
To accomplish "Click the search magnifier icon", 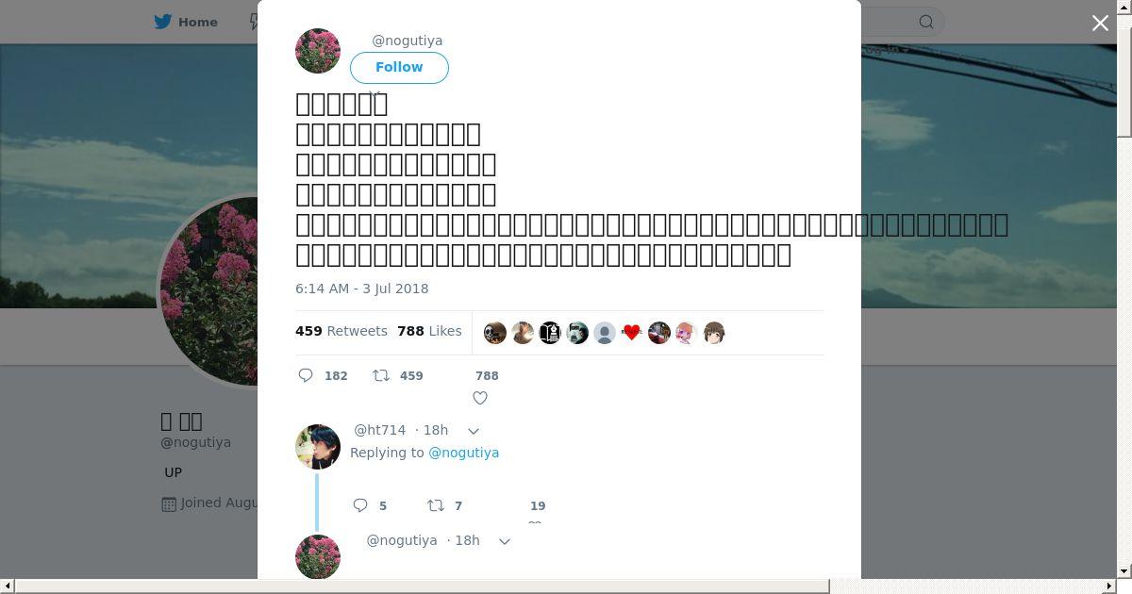I will click(x=926, y=22).
